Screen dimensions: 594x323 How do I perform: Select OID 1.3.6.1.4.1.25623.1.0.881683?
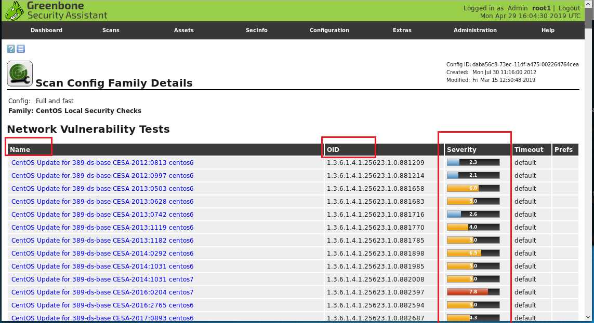click(x=375, y=201)
